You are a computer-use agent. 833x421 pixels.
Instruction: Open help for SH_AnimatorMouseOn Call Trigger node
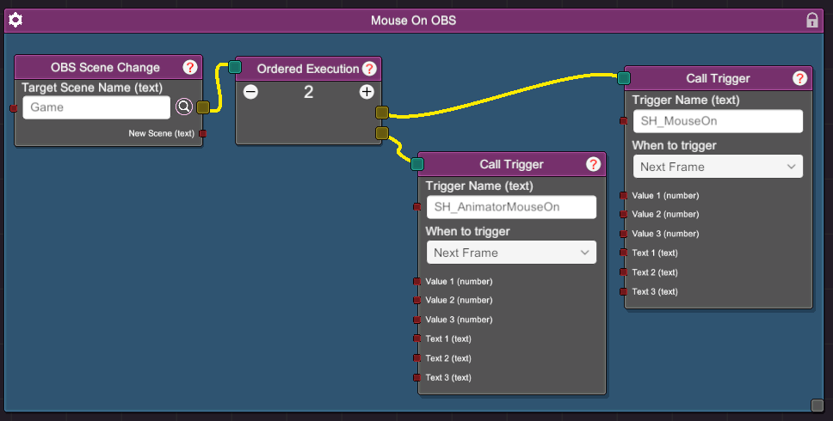click(593, 164)
